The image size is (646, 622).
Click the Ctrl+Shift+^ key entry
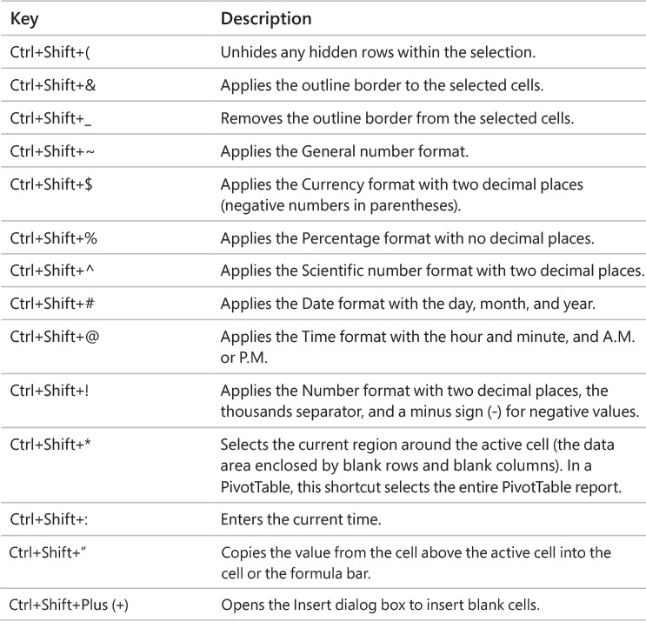pos(52,271)
